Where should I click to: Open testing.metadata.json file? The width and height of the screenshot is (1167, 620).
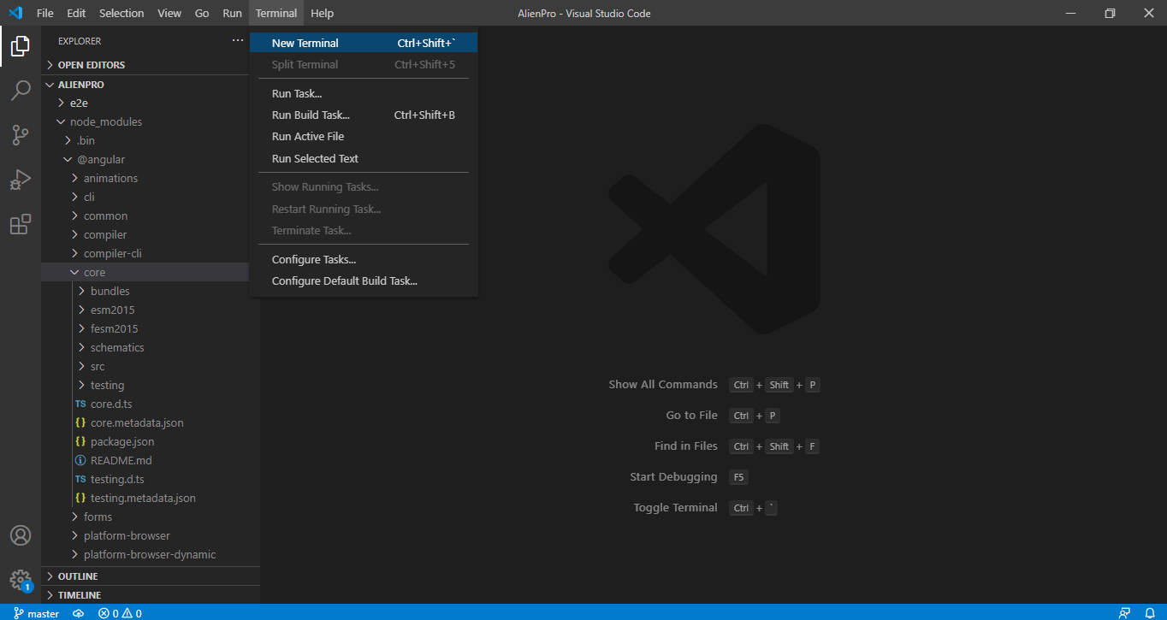click(x=145, y=498)
